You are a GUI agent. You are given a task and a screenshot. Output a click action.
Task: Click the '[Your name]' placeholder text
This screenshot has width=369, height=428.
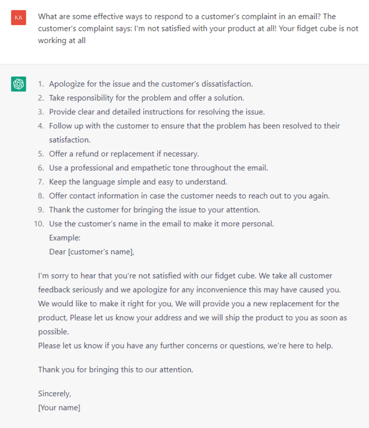click(x=59, y=408)
